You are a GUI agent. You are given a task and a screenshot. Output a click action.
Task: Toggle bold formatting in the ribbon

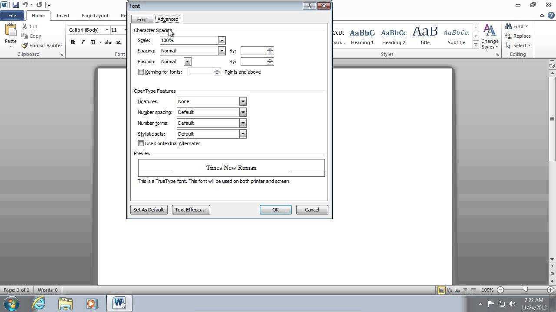[x=73, y=42]
